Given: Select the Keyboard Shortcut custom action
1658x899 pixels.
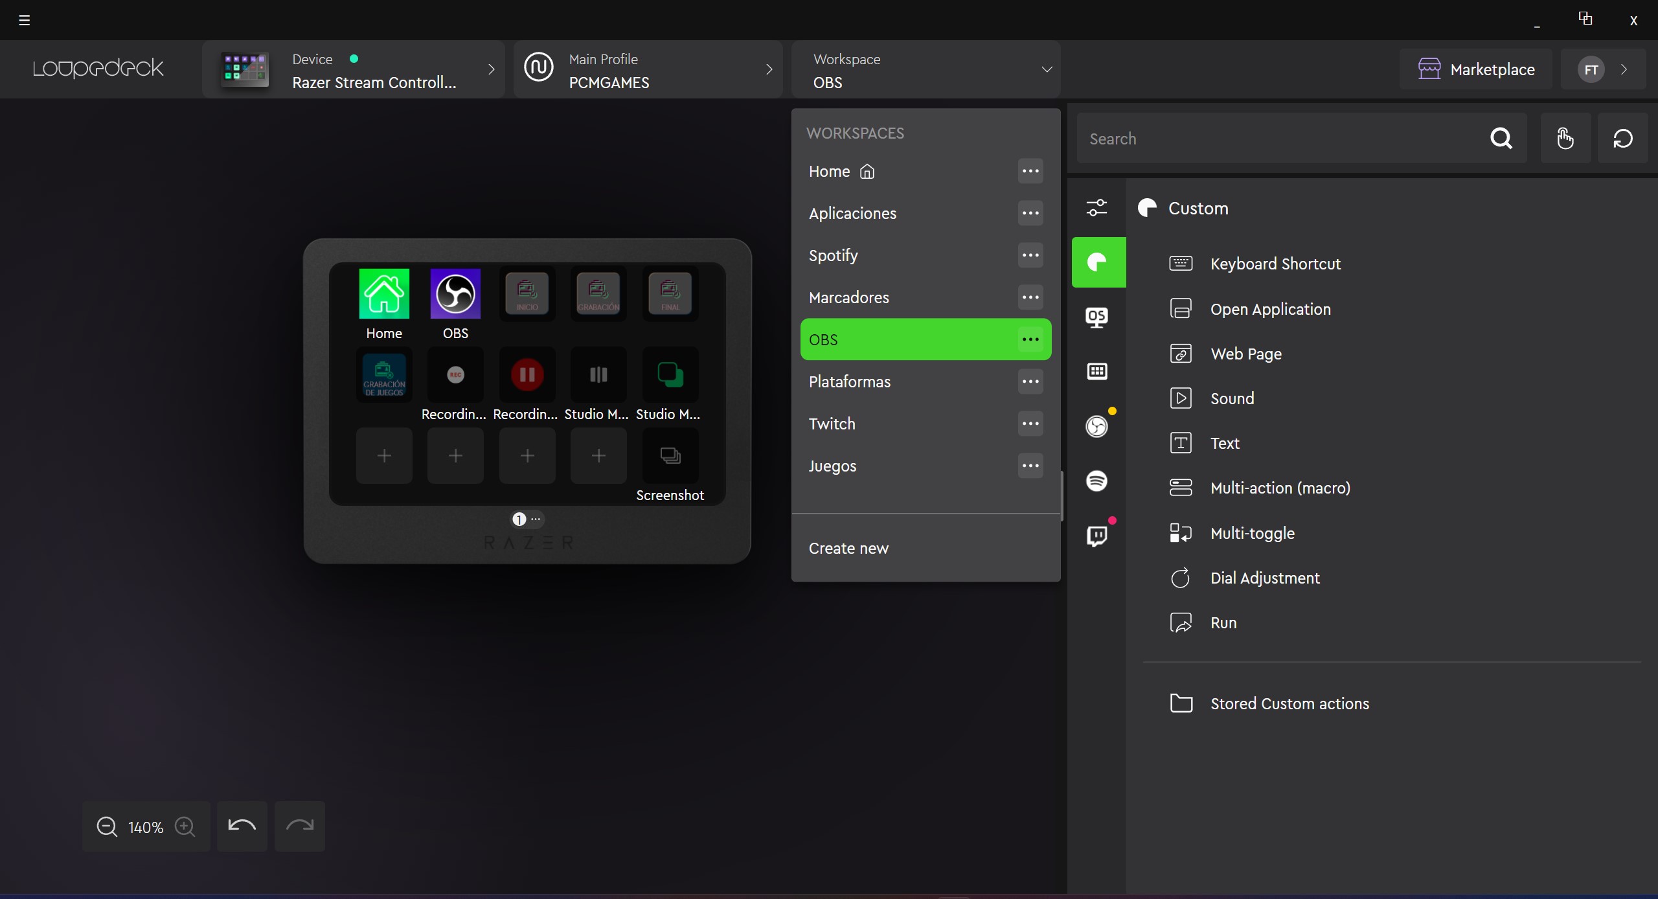Looking at the screenshot, I should tap(1276, 264).
